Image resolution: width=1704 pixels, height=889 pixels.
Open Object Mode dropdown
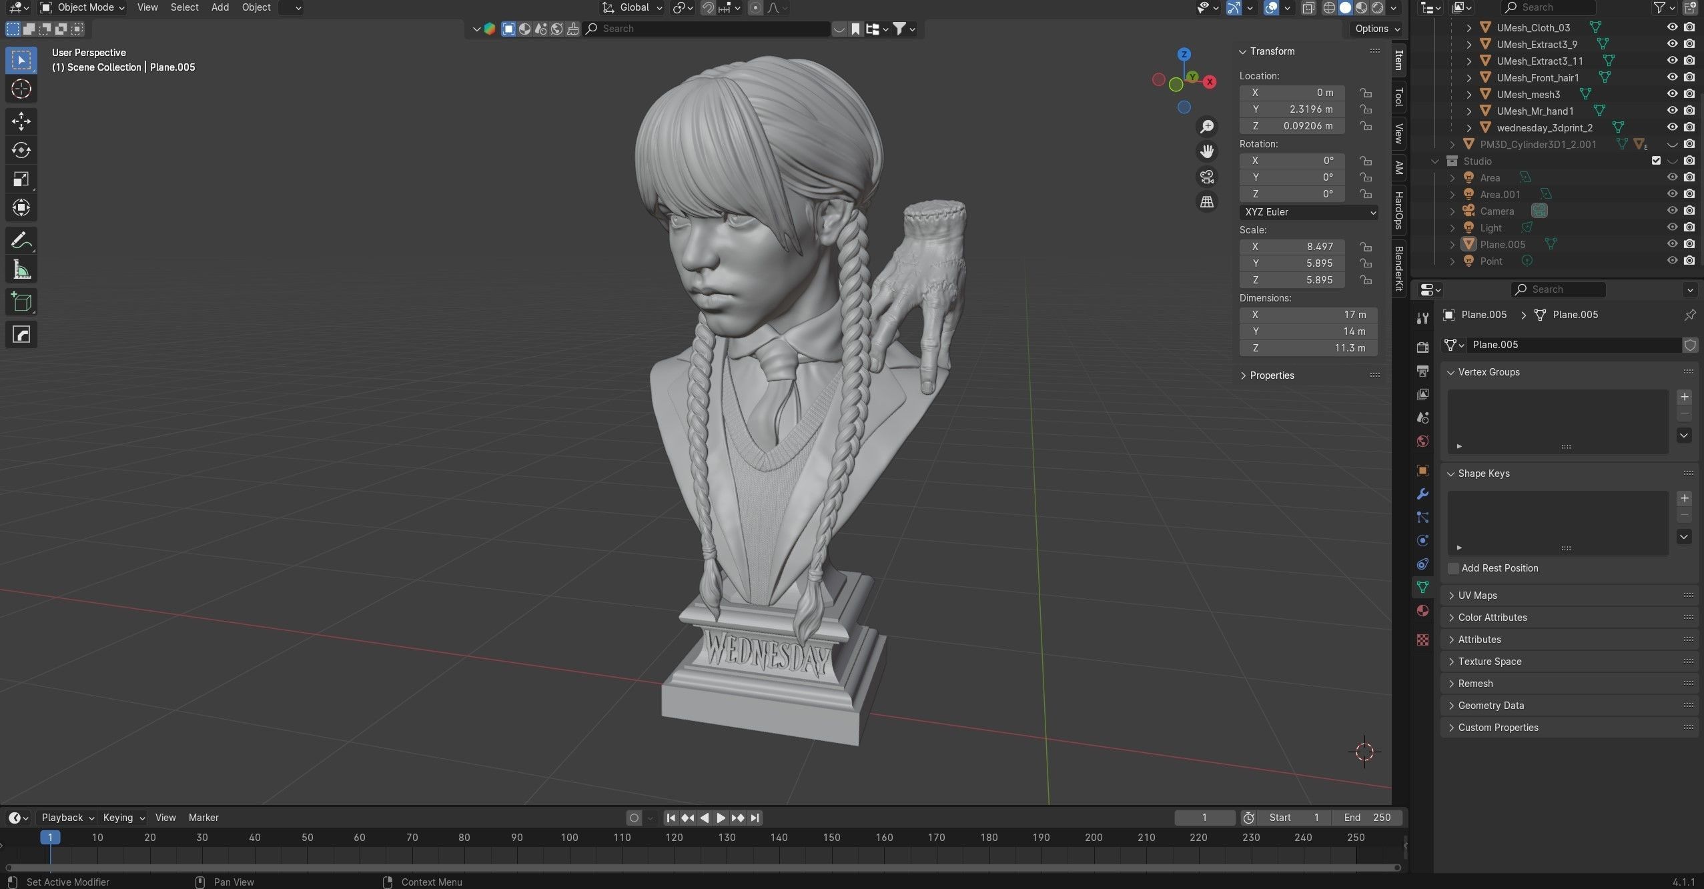pos(83,7)
